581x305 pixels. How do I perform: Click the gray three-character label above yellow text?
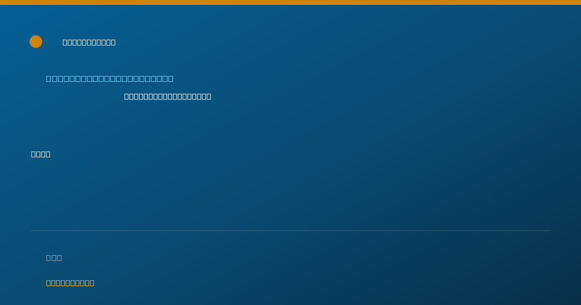coord(54,258)
